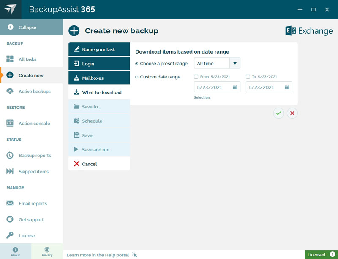338x259 pixels.
Task: Open Backup reports
Action: [x=31, y=156]
